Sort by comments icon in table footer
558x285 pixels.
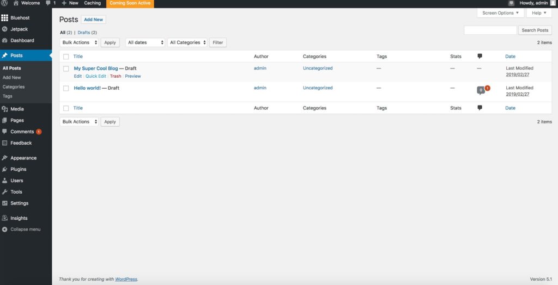tap(480, 108)
